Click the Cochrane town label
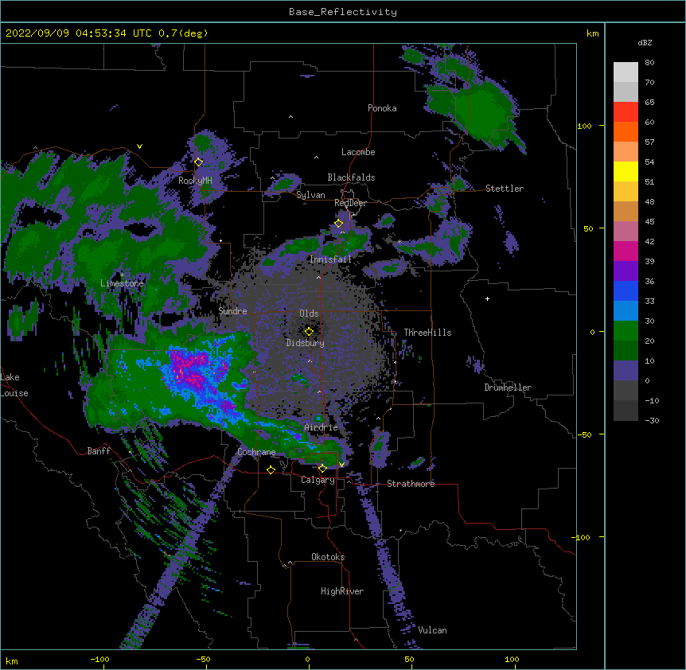The image size is (686, 670). 256,452
